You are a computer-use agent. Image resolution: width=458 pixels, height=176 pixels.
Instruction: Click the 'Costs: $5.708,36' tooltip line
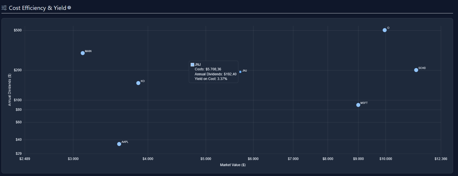coord(208,69)
